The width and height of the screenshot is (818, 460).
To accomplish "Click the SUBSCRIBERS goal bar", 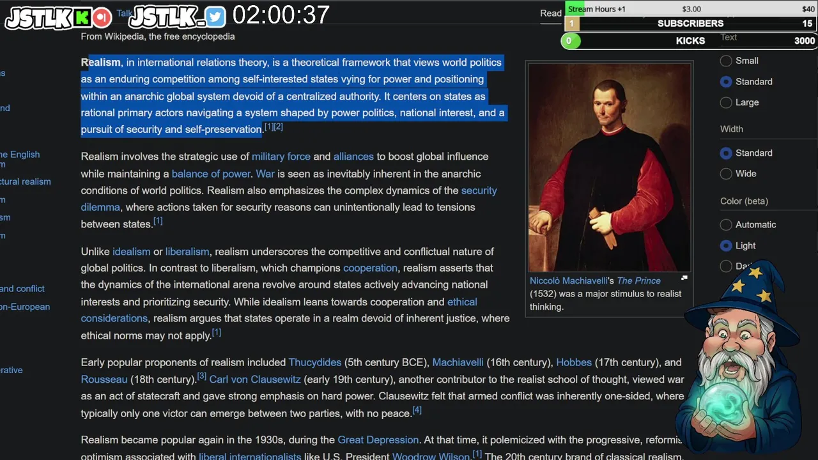I will point(691,24).
